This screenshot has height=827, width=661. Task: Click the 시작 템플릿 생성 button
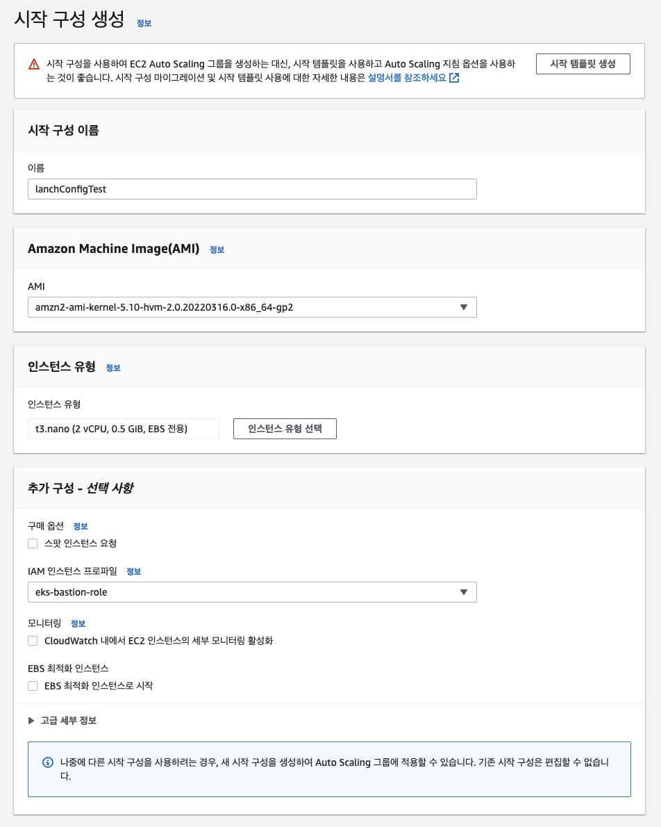[x=583, y=64]
